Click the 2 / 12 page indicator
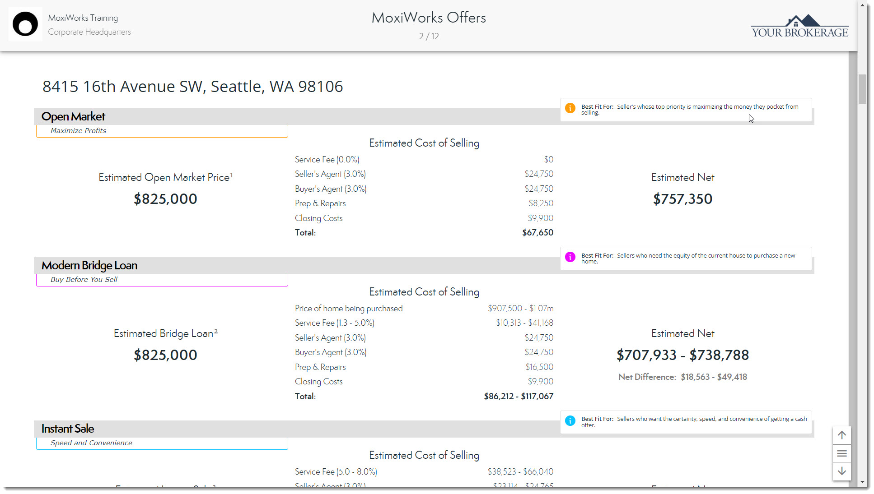 click(x=429, y=37)
